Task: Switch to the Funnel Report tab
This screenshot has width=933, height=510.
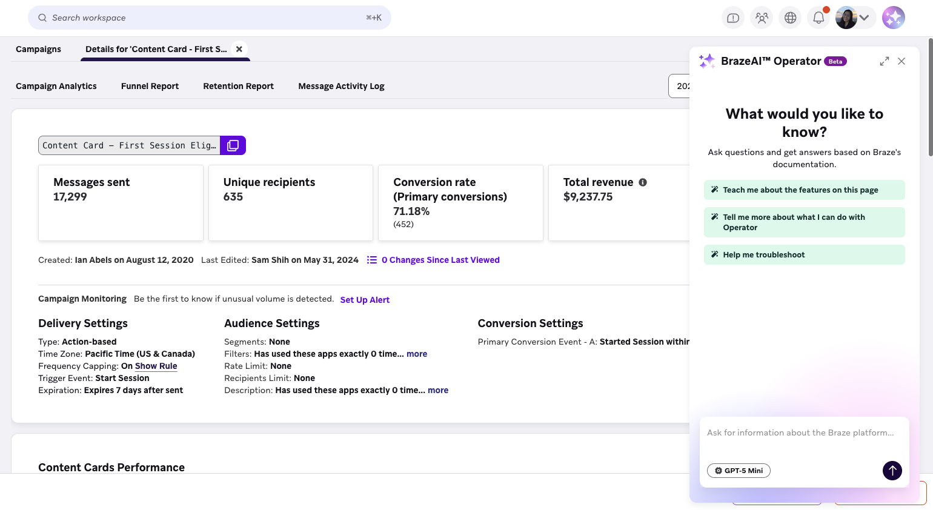Action: pos(150,86)
